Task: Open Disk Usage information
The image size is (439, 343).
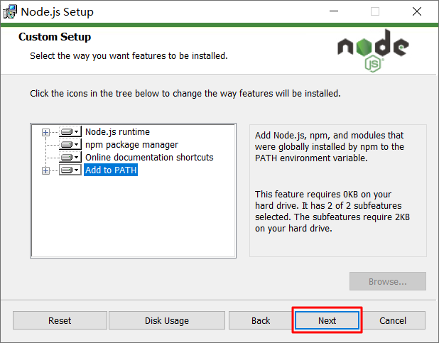Action: tap(167, 320)
